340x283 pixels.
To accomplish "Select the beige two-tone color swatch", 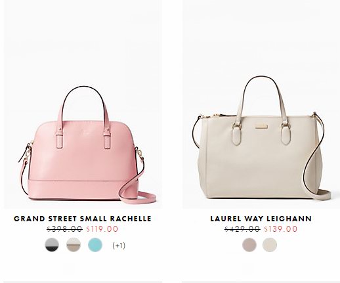I will pos(74,245).
